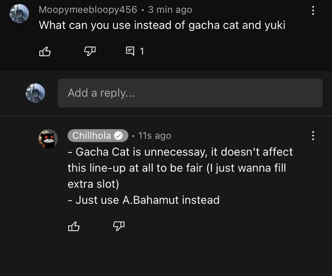Open the replies icon on top comment
The width and height of the screenshot is (332, 276).
click(x=130, y=52)
